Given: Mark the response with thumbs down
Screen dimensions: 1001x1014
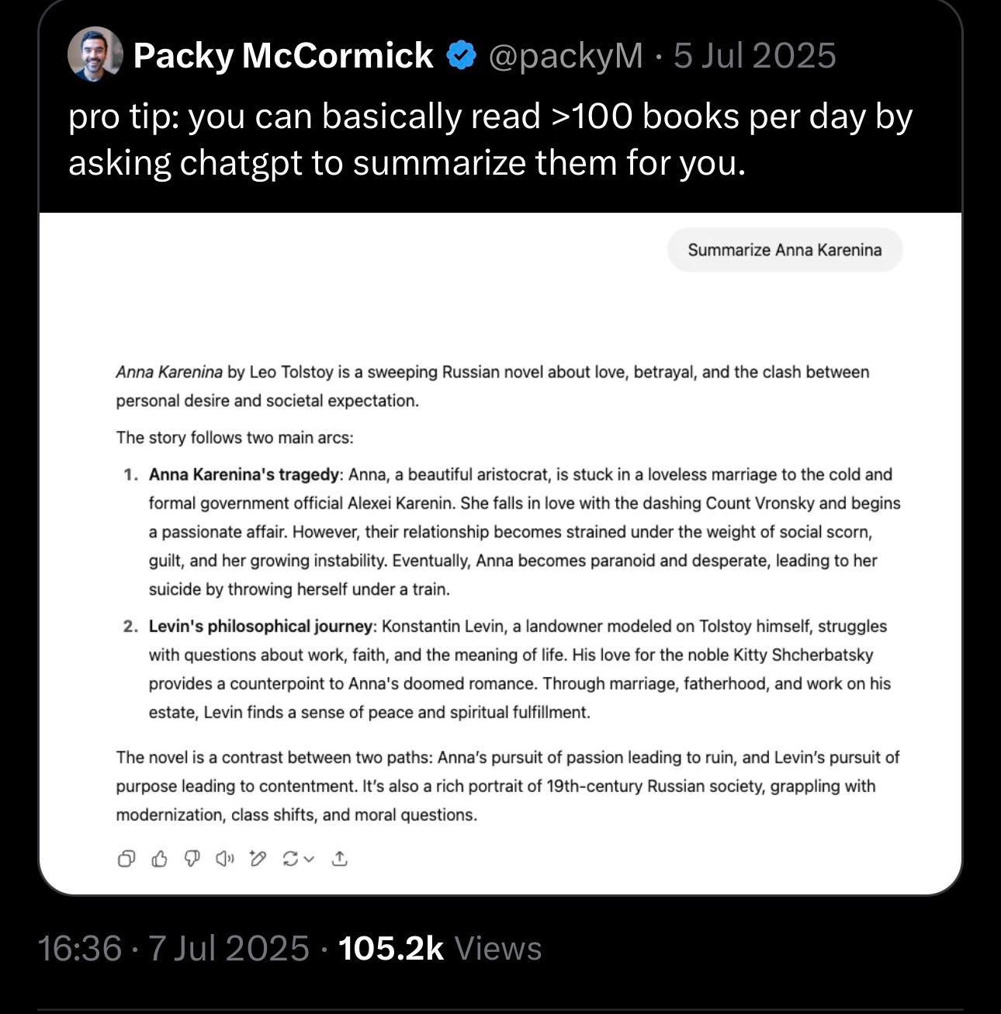Looking at the screenshot, I should point(192,858).
